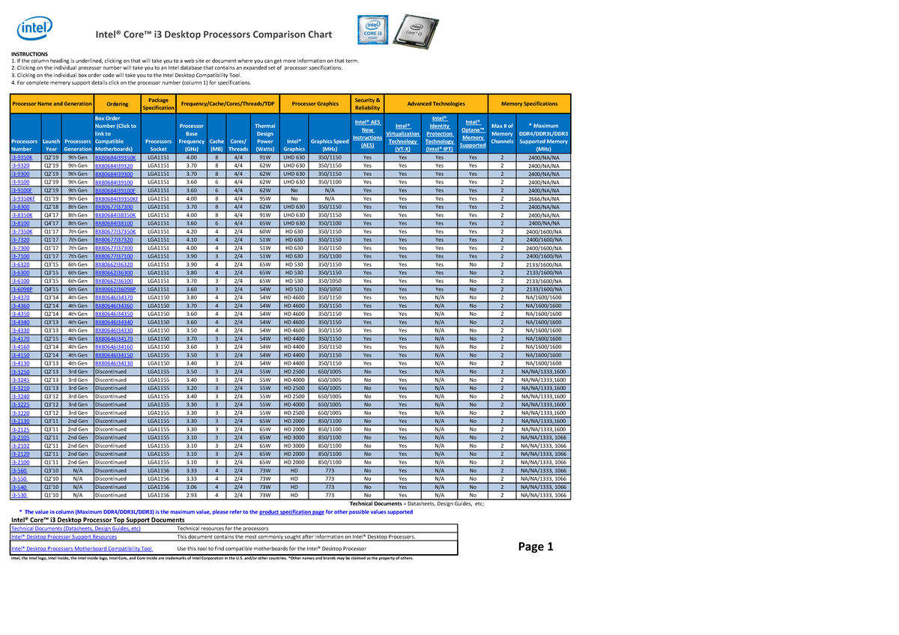Open the i3-8100 processor link
This screenshot has height=635, width=899.
18,223
